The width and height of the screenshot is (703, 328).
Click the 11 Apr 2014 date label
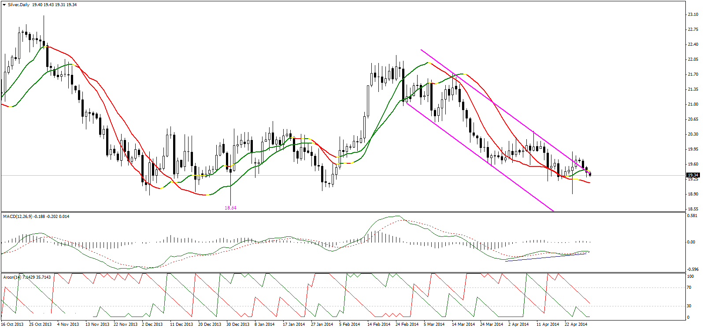pyautogui.click(x=548, y=324)
